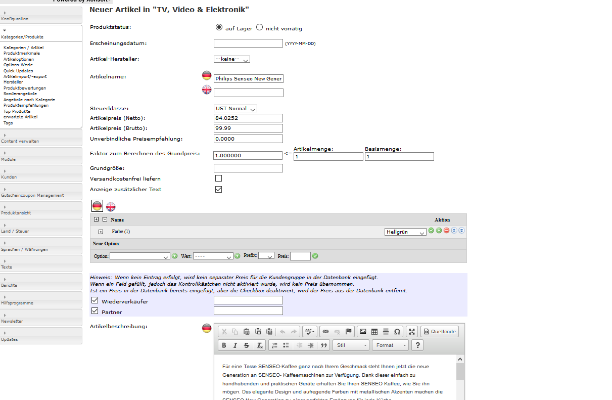Click the Unlink icon in the editor
The width and height of the screenshot is (612, 400).
(337, 332)
